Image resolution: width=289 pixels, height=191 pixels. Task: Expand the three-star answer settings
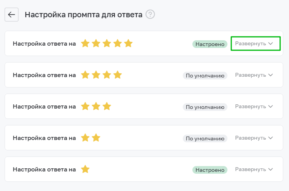click(254, 106)
